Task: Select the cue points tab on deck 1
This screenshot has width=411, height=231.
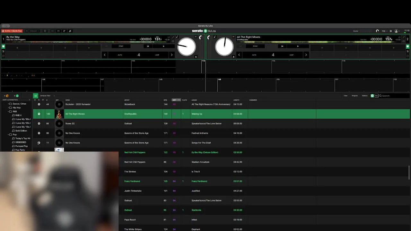Action: pyautogui.click(x=4, y=47)
